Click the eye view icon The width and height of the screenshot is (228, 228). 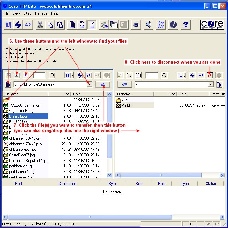pos(136,25)
